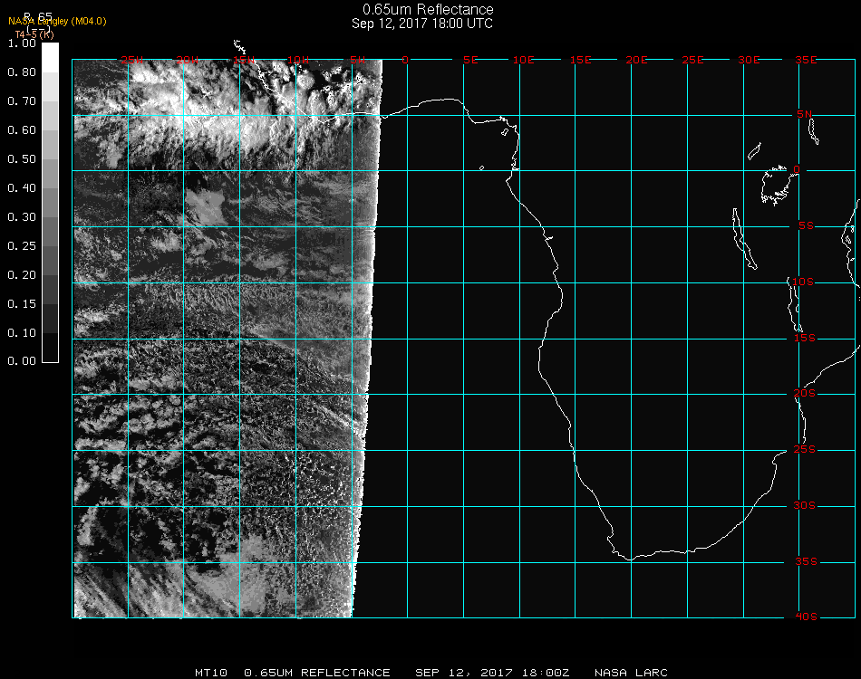This screenshot has height=679, width=861.
Task: Click the '35E' longitude label
Action: [x=806, y=60]
